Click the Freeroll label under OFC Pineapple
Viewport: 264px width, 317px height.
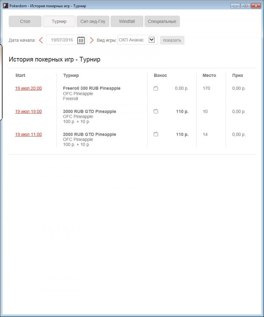pyautogui.click(x=71, y=99)
